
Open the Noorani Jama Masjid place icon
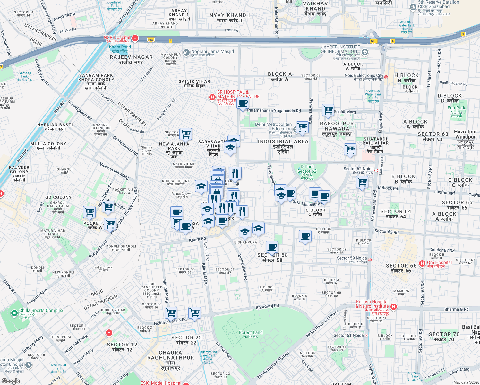click(186, 53)
